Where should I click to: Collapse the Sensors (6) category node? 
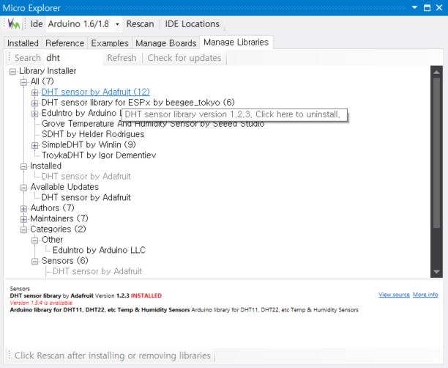coord(35,261)
